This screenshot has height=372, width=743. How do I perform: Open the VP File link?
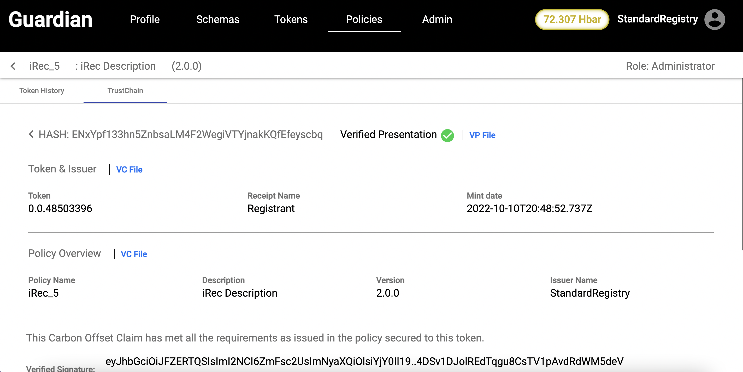click(x=482, y=135)
